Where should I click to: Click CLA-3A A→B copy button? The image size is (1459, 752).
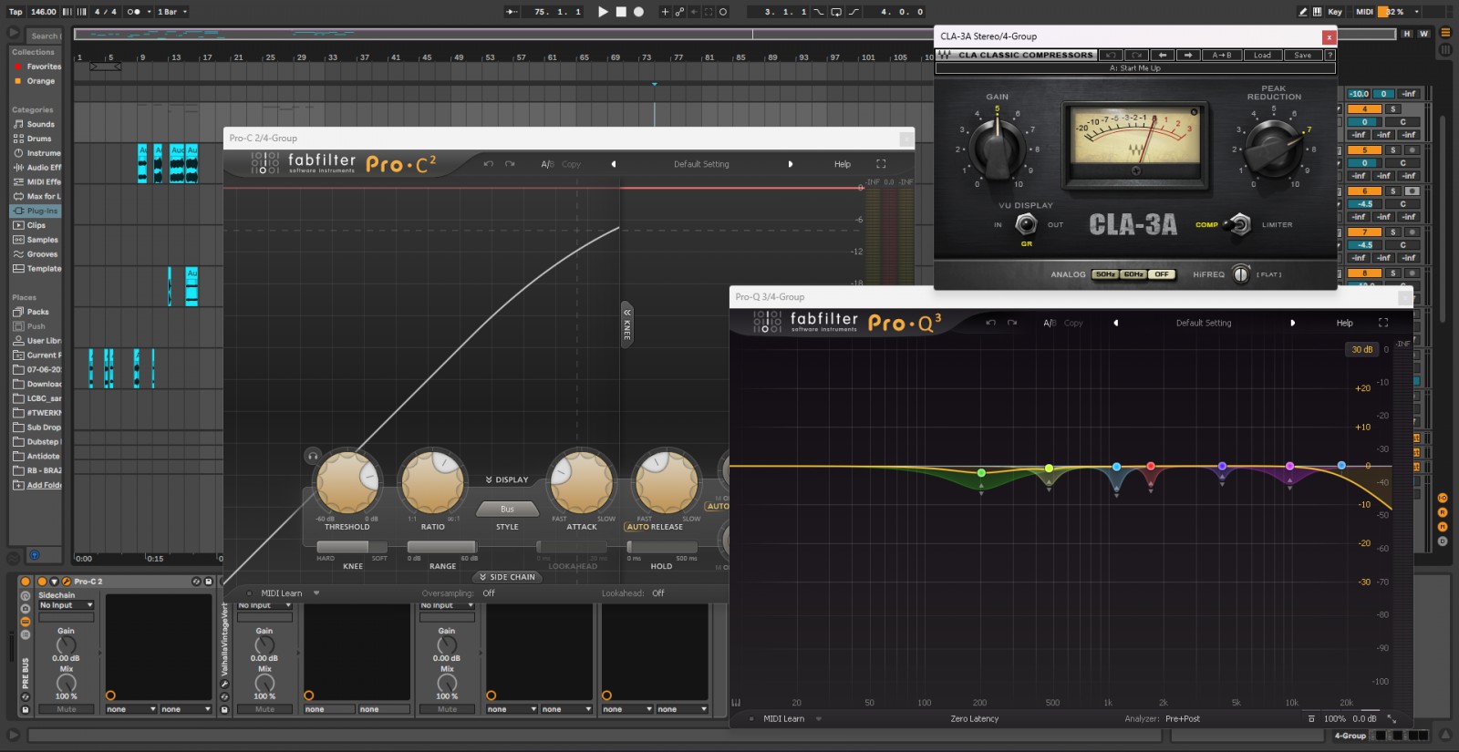[x=1222, y=55]
